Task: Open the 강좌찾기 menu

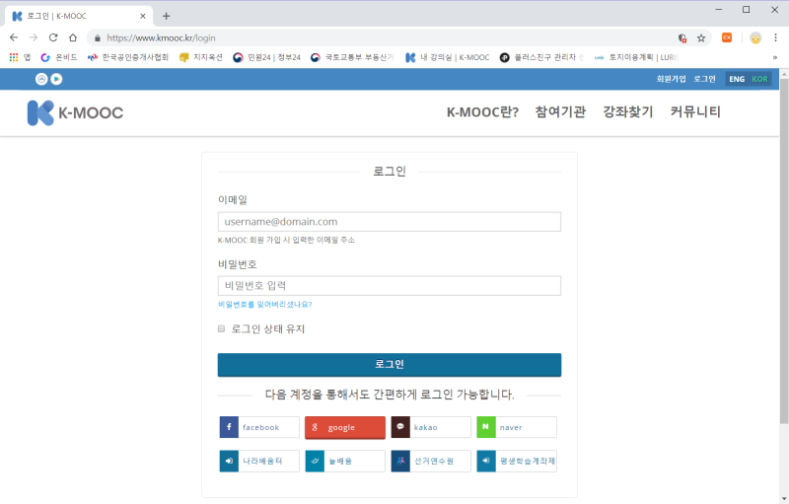Action: (x=628, y=111)
